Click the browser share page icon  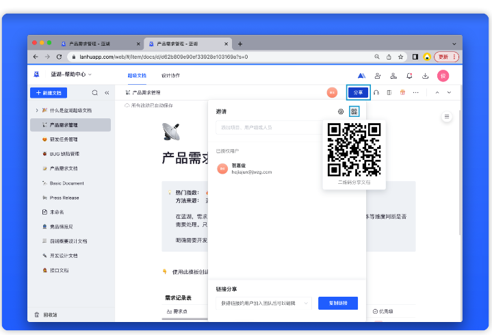pos(389,57)
